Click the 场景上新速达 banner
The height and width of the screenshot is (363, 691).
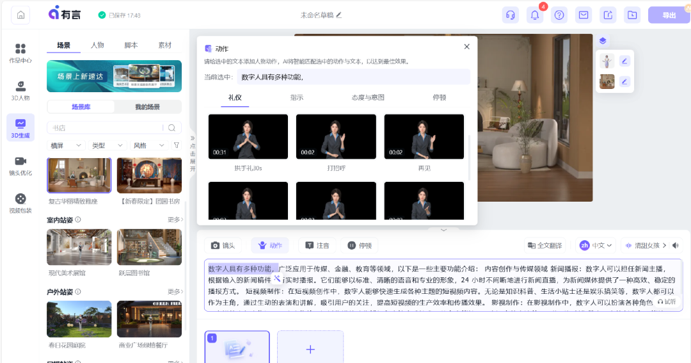[x=114, y=76]
